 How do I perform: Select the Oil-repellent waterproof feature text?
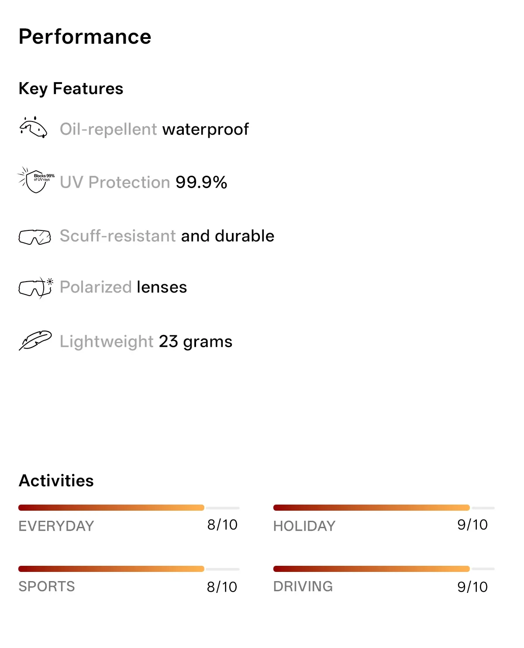(x=154, y=129)
